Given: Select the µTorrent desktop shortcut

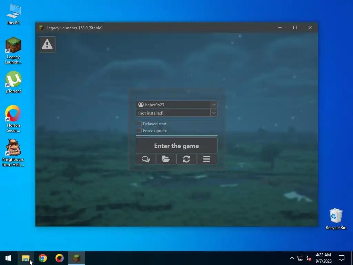Looking at the screenshot, I should (13, 82).
